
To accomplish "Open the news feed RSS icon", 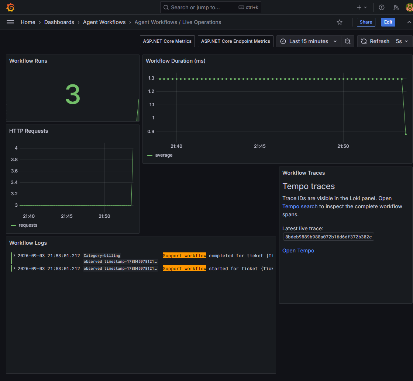I will (x=396, y=7).
